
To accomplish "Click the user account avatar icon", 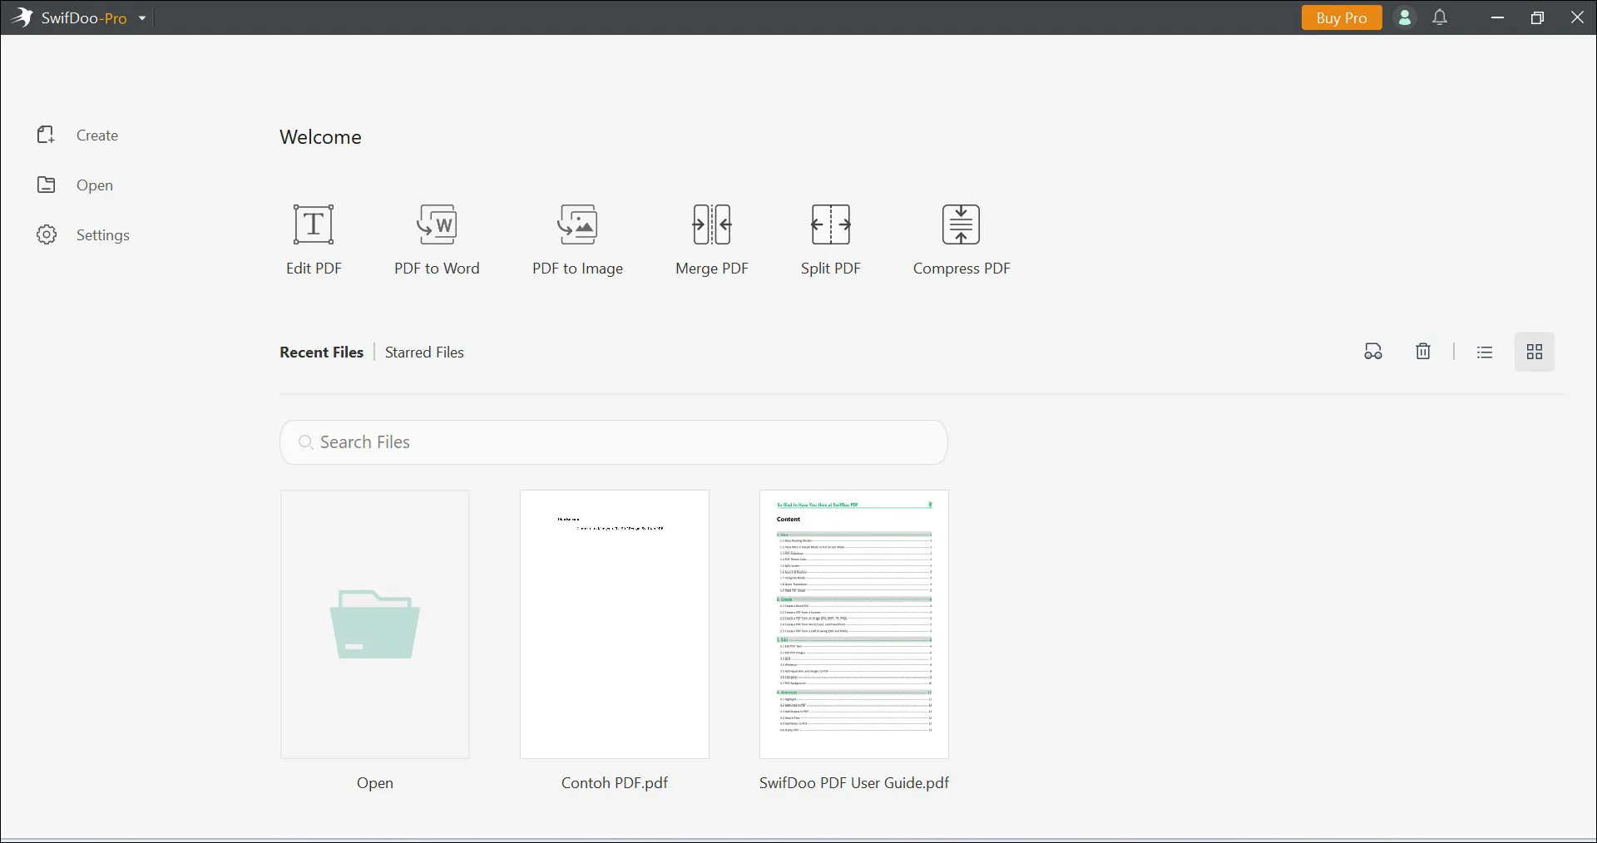I will [x=1404, y=17].
